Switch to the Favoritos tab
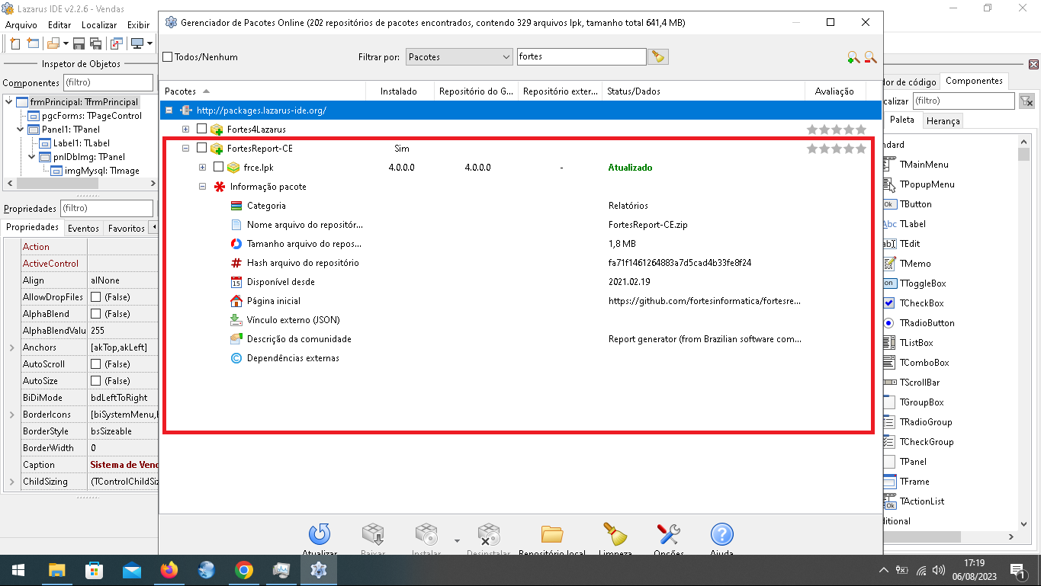The width and height of the screenshot is (1041, 586). coord(127,229)
